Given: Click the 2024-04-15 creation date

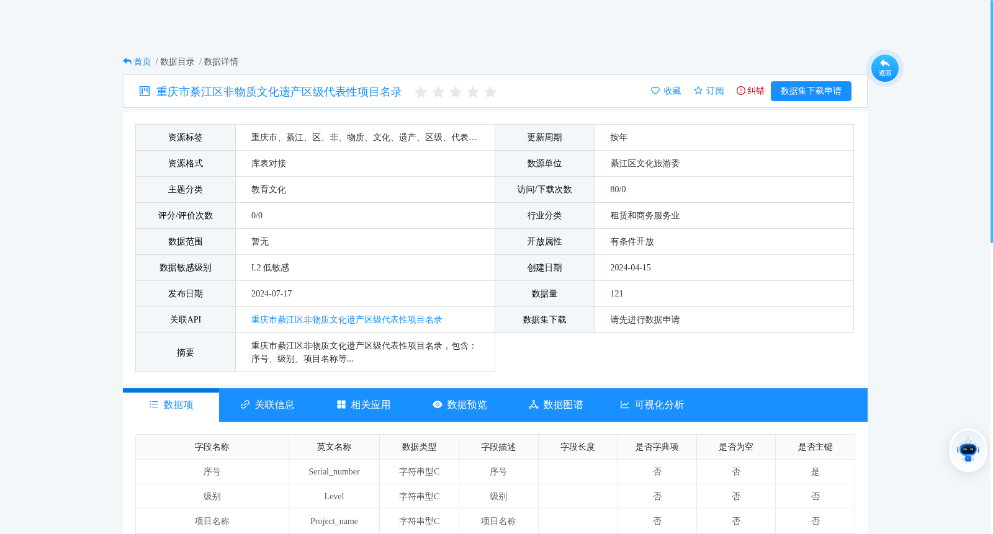Looking at the screenshot, I should pyautogui.click(x=631, y=268).
